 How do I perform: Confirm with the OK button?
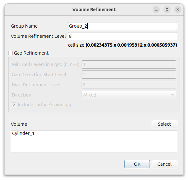pyautogui.click(x=137, y=164)
